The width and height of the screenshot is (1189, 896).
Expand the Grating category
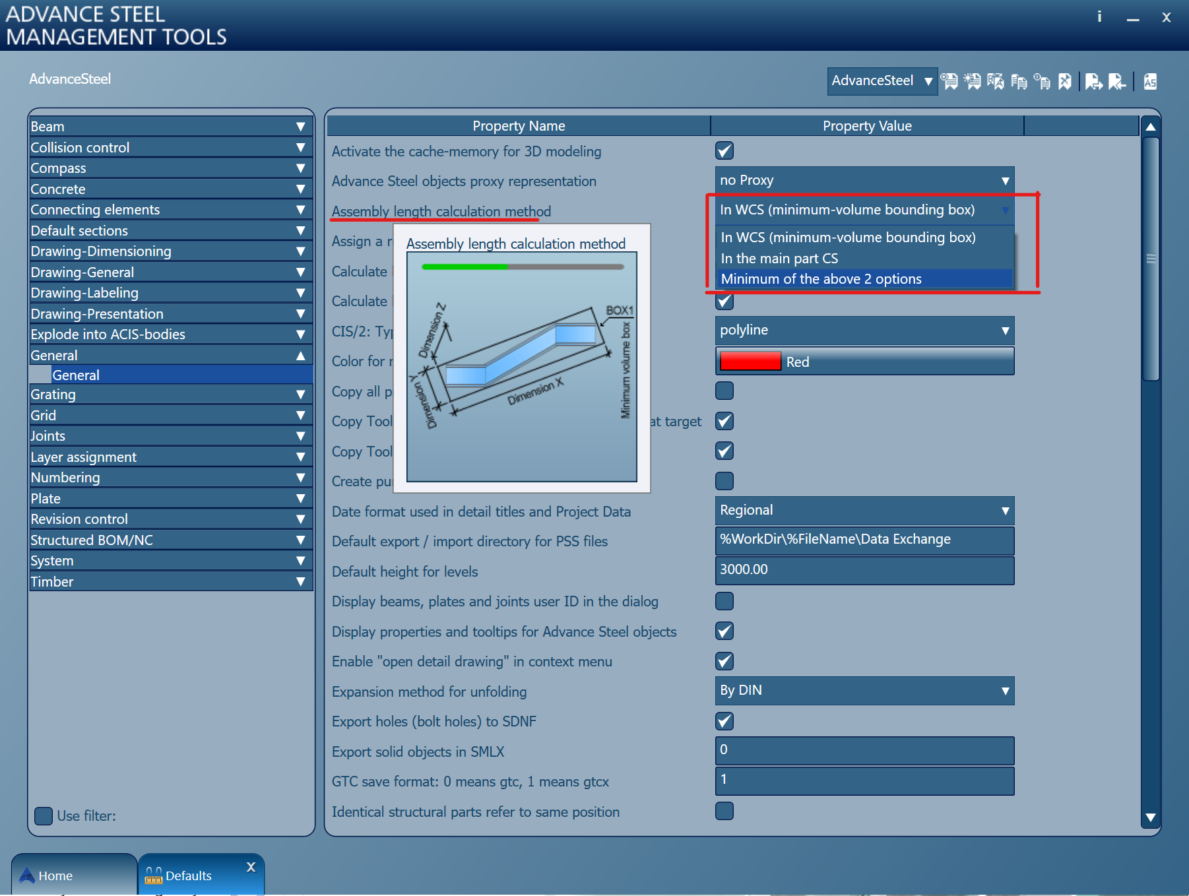point(171,395)
